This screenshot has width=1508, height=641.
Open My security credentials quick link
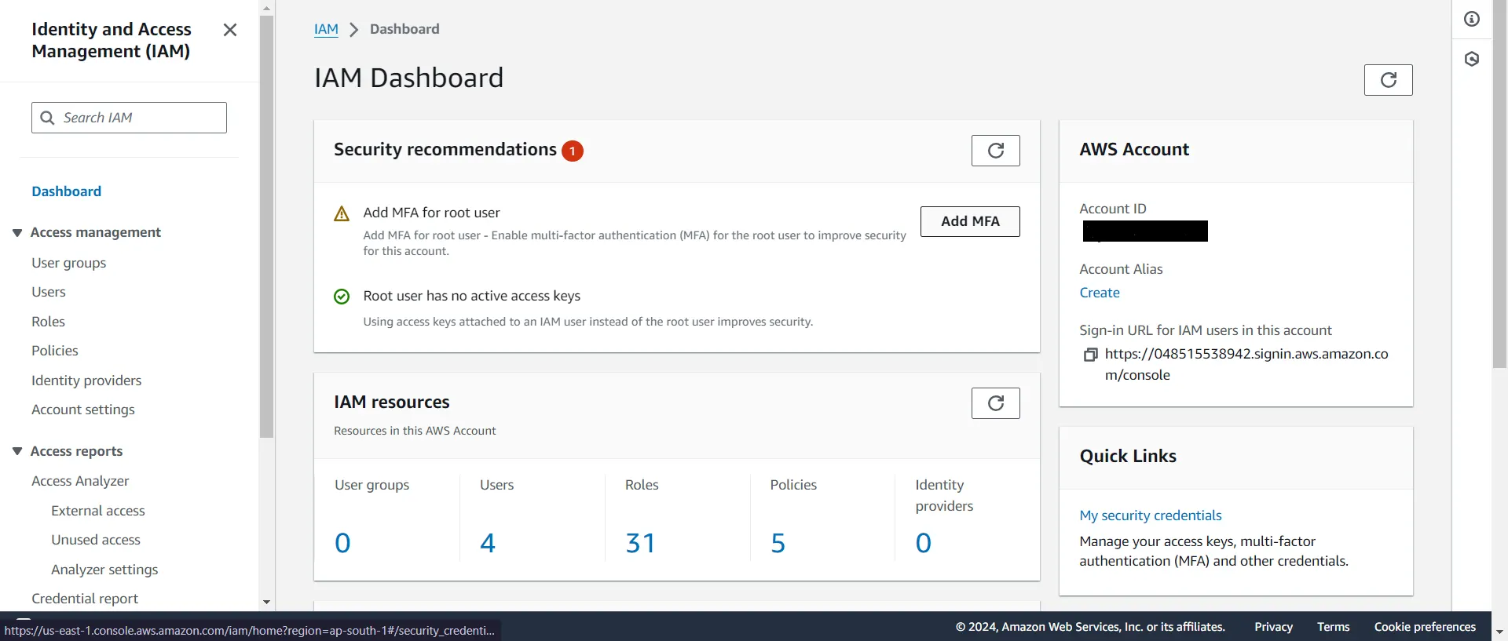click(1151, 515)
